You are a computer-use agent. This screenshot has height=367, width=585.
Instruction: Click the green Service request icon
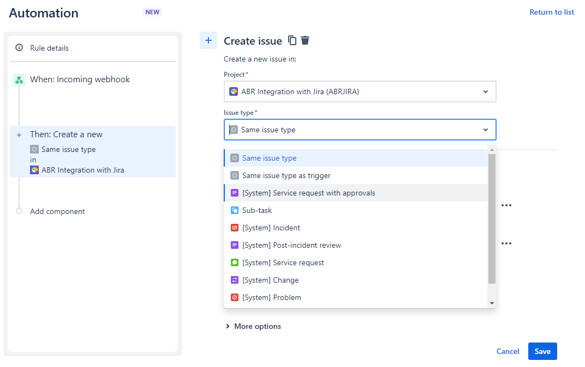235,263
